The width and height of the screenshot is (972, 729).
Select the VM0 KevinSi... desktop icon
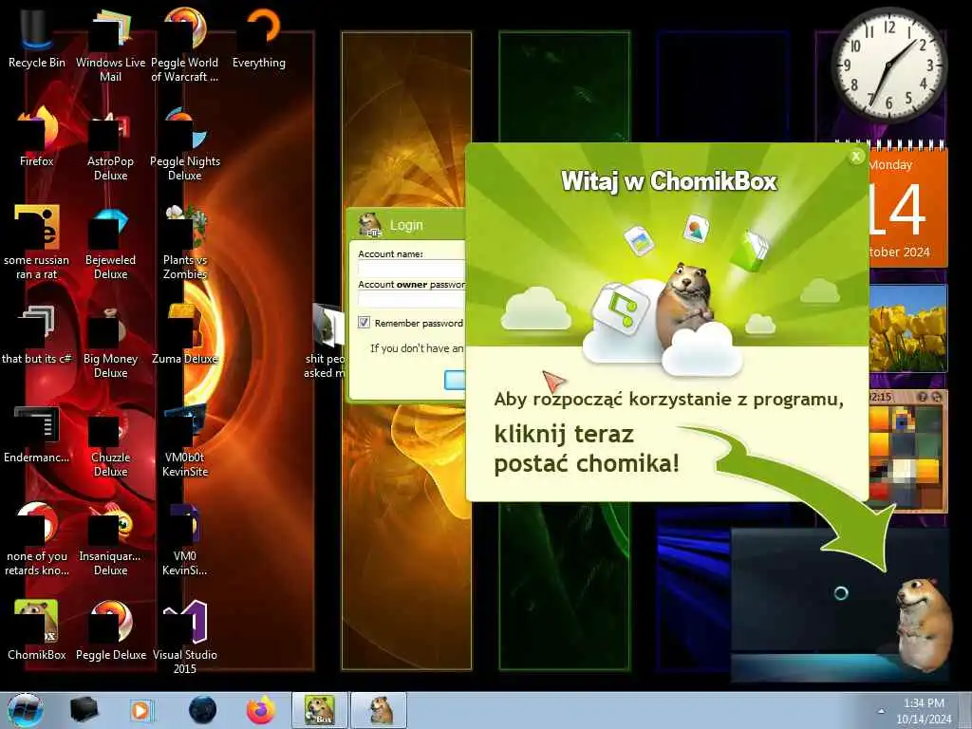[x=185, y=538]
